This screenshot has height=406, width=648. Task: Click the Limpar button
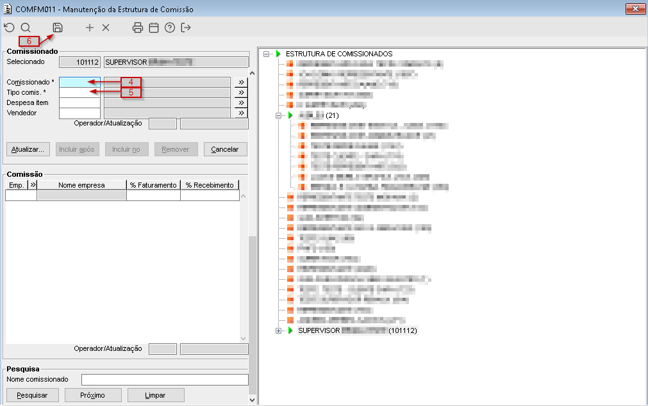point(156,395)
